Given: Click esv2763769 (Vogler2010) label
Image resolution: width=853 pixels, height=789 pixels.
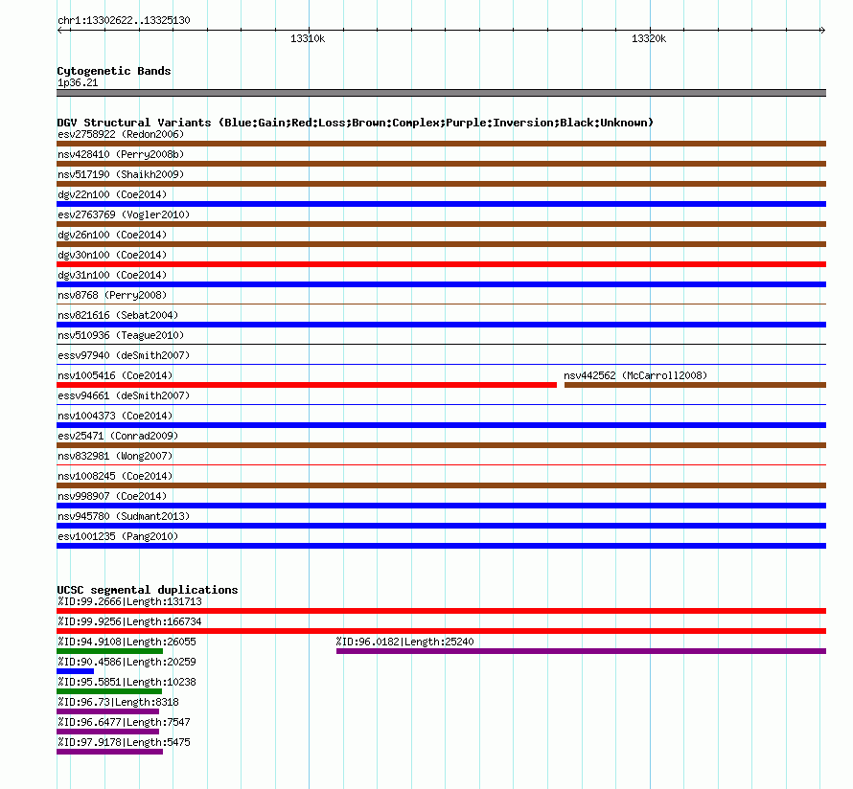Looking at the screenshot, I should pos(124,214).
